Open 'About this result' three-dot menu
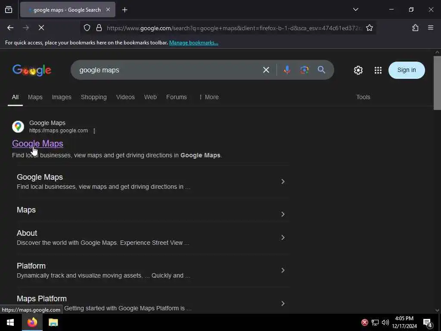441x331 pixels. click(x=94, y=131)
